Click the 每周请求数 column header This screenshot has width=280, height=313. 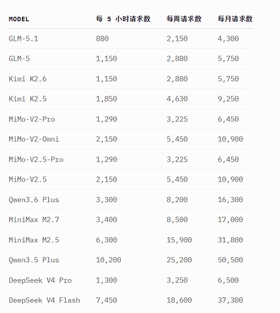pyautogui.click(x=184, y=19)
